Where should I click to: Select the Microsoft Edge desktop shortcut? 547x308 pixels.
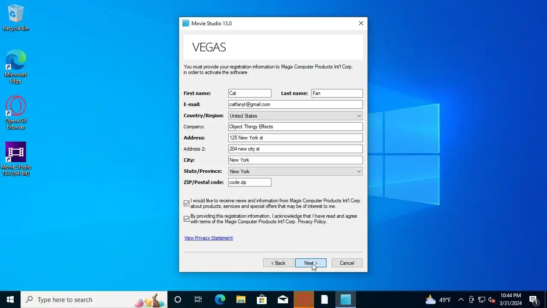coord(16,67)
